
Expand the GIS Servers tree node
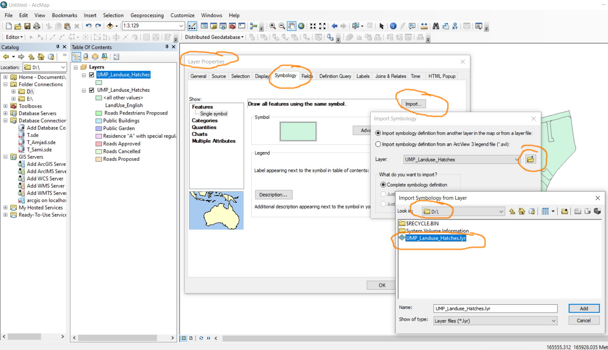5,157
